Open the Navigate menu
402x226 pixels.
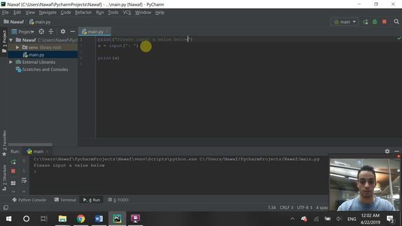(48, 13)
